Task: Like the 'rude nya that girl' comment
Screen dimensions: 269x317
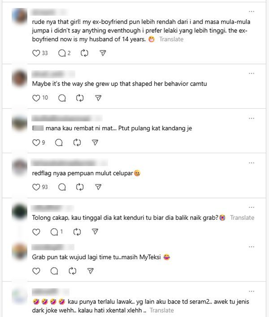Action: pyautogui.click(x=36, y=53)
